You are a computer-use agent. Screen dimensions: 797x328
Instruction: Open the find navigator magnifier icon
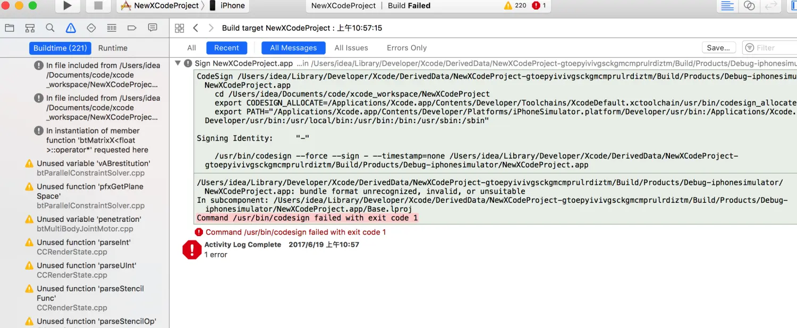click(x=50, y=28)
